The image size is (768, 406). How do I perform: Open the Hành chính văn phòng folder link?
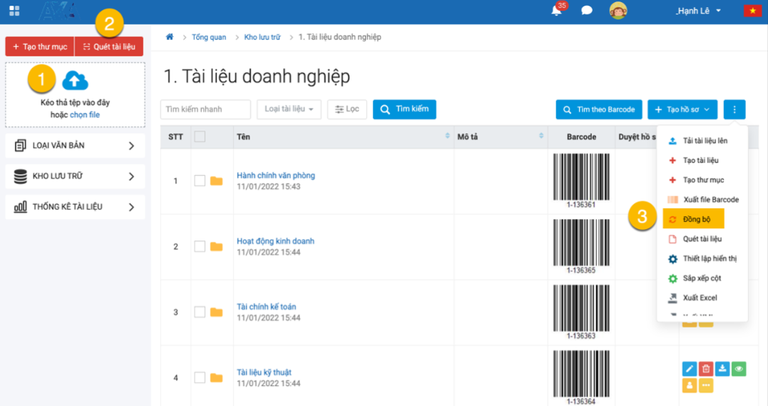tap(276, 176)
